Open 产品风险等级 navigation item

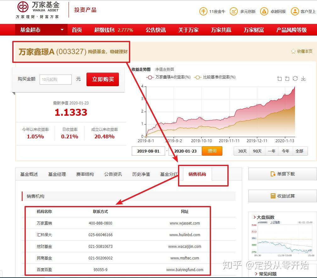tap(292, 30)
